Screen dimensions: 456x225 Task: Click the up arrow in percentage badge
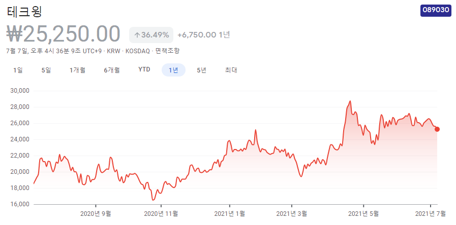click(137, 35)
